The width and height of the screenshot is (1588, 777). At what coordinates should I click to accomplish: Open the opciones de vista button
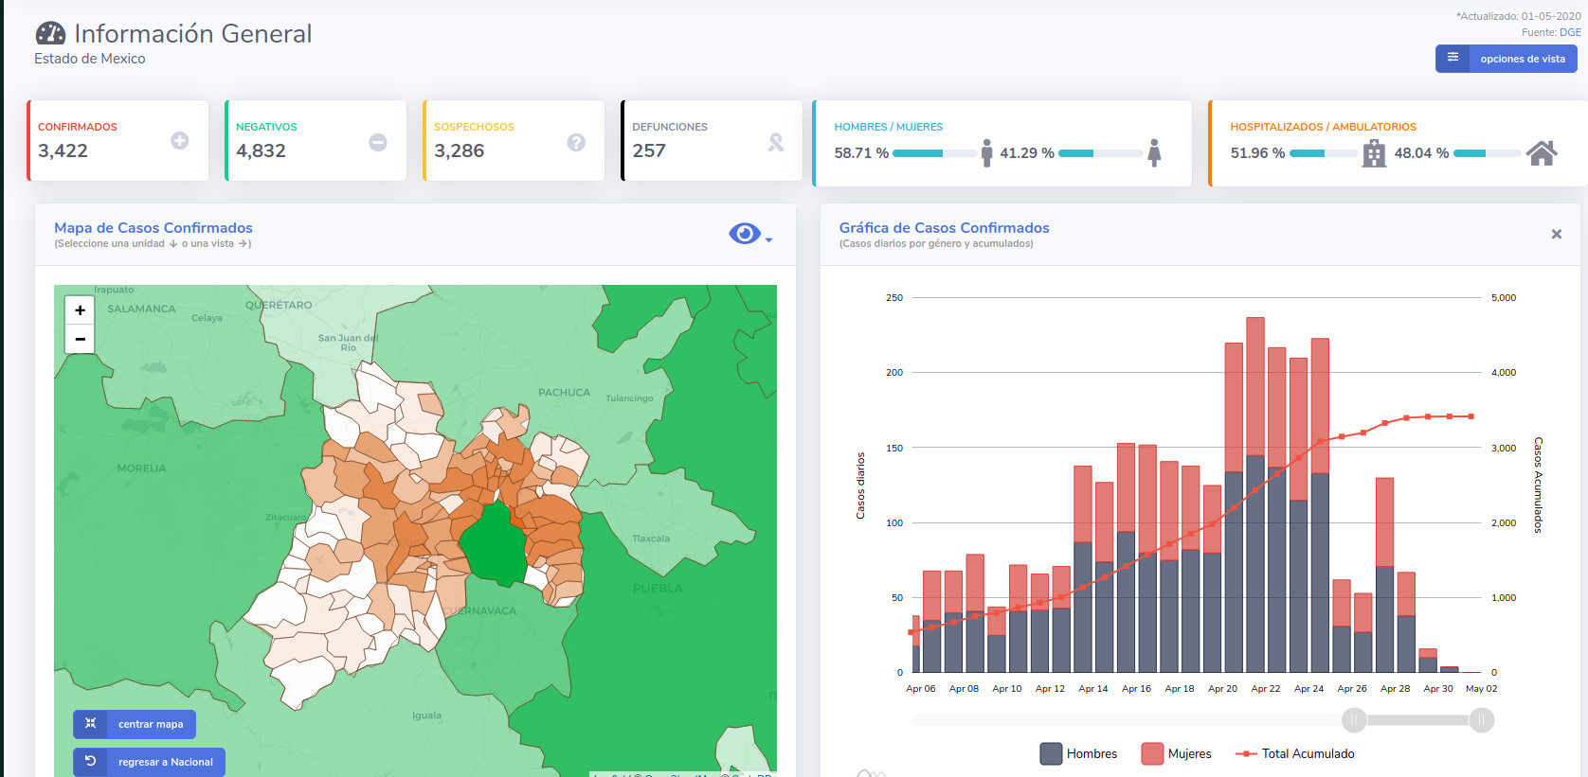click(1506, 59)
